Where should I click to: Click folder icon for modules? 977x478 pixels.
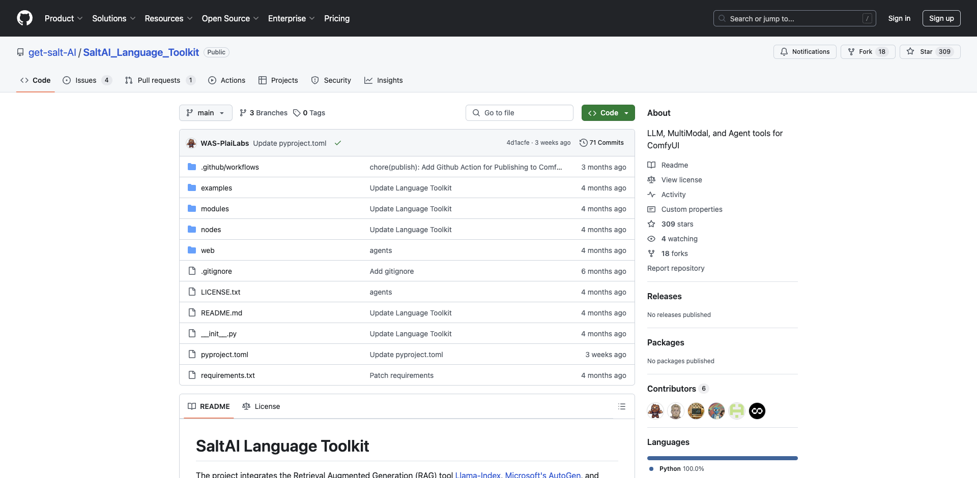pyautogui.click(x=192, y=209)
